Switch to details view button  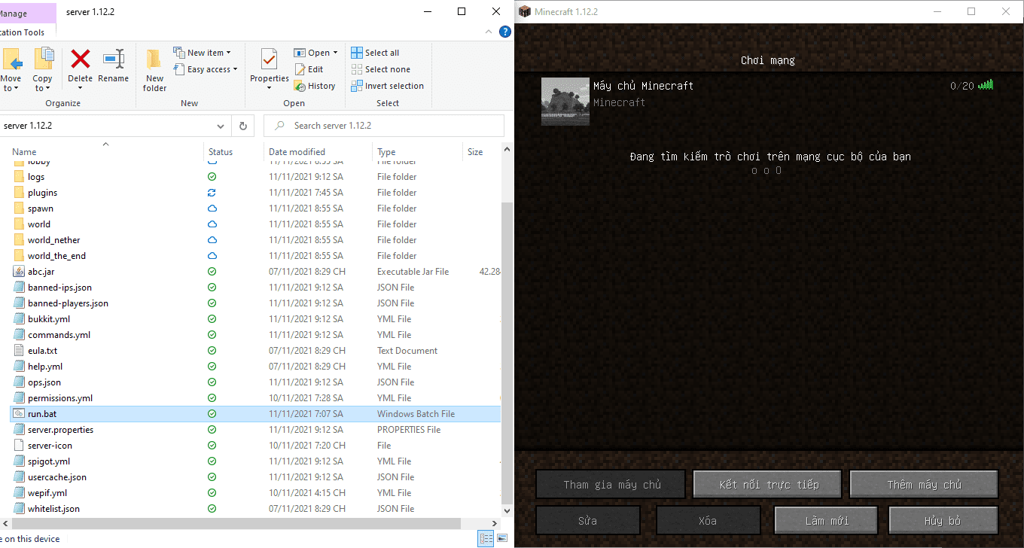click(x=486, y=538)
